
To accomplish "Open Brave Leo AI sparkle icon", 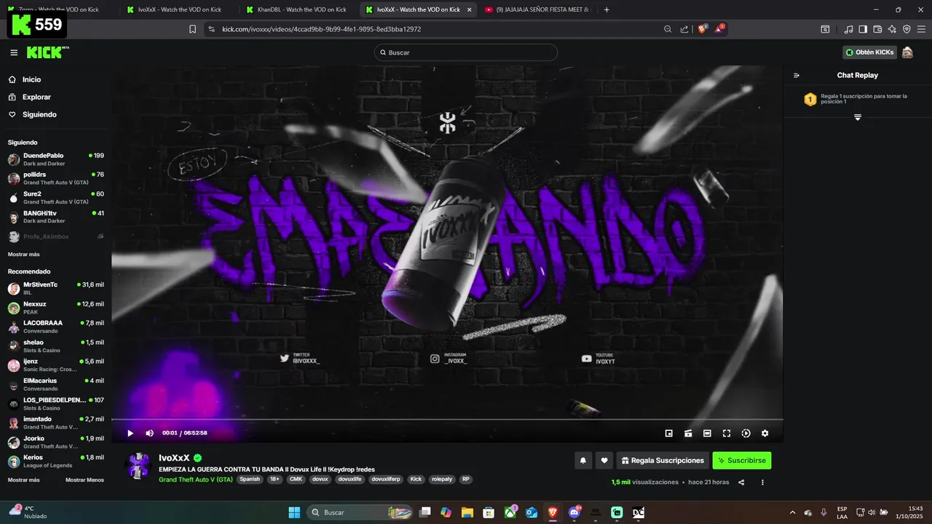I will click(892, 29).
